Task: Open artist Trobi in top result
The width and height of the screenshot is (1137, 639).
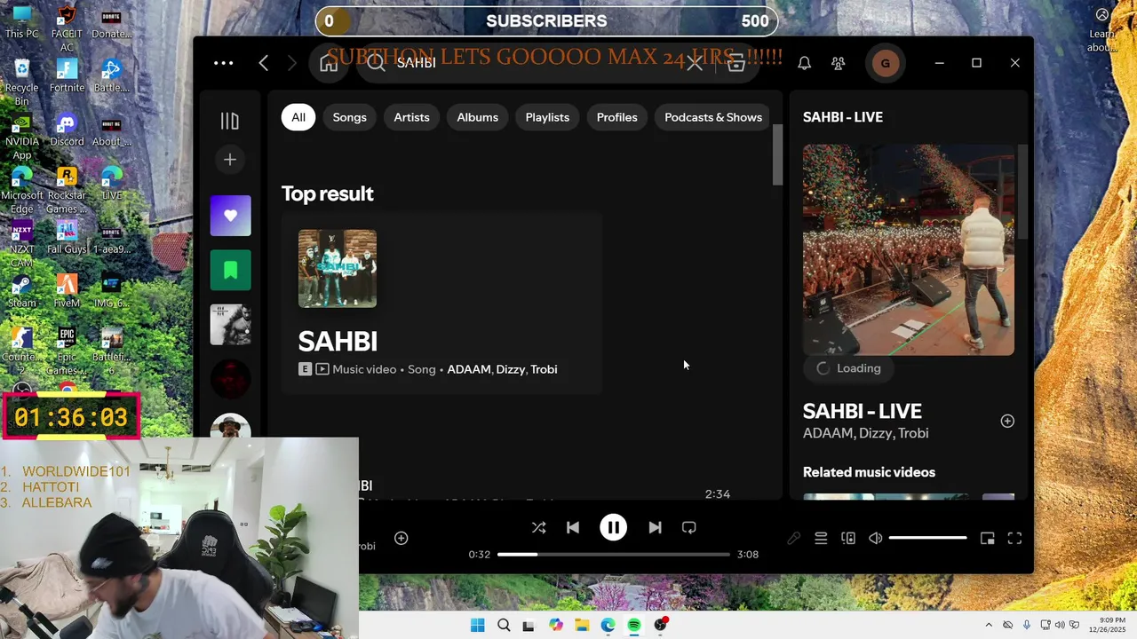Action: click(x=544, y=369)
